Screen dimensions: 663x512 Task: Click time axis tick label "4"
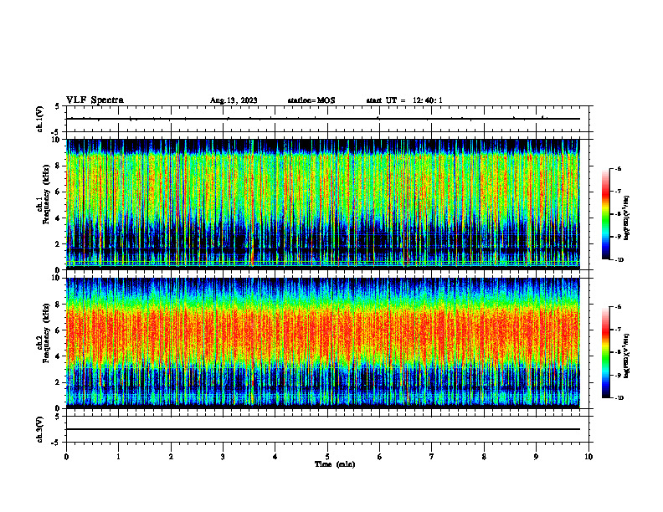[x=275, y=457]
